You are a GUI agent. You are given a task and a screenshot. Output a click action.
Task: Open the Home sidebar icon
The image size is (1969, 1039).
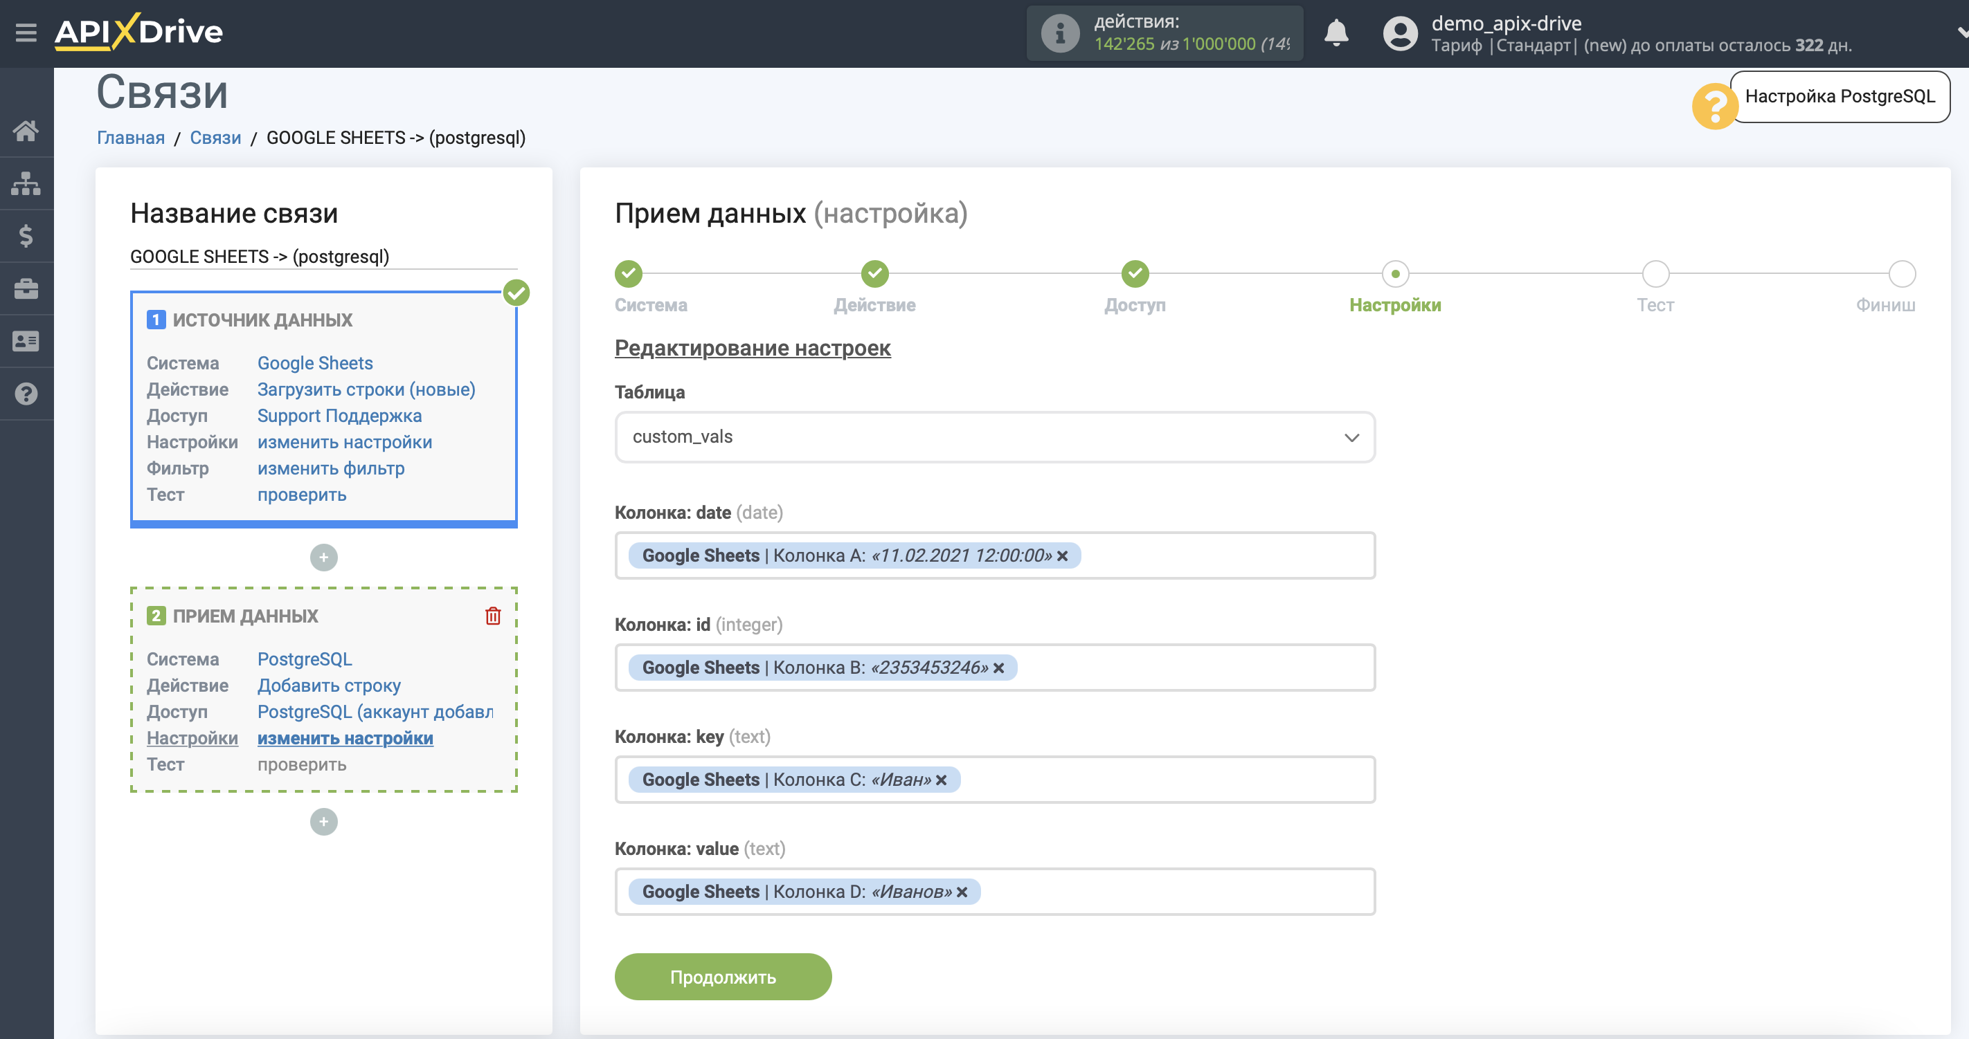click(26, 131)
